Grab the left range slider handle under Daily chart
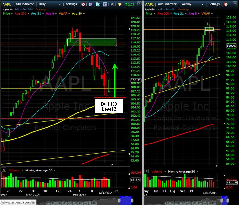Viewport: 239px width, 205px height. [119, 201]
